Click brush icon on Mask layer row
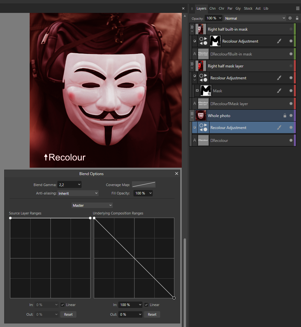The width and height of the screenshot is (301, 327). [279, 91]
